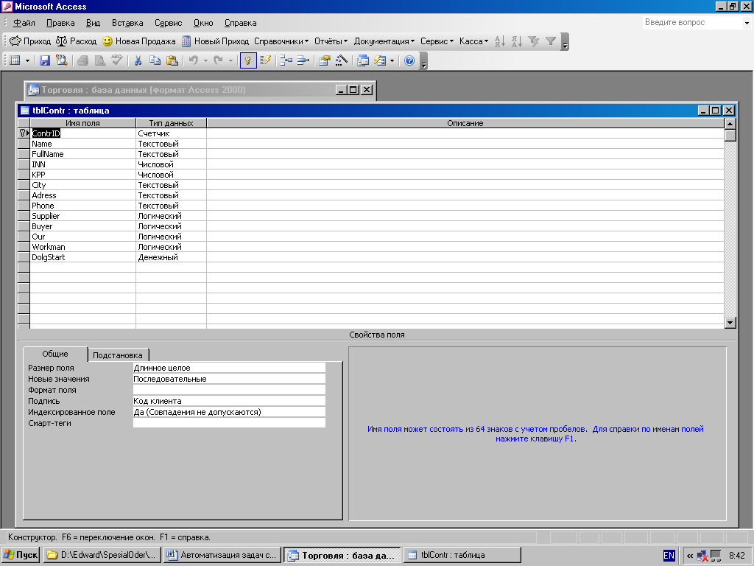Select the Workman field name cell

tap(83, 247)
